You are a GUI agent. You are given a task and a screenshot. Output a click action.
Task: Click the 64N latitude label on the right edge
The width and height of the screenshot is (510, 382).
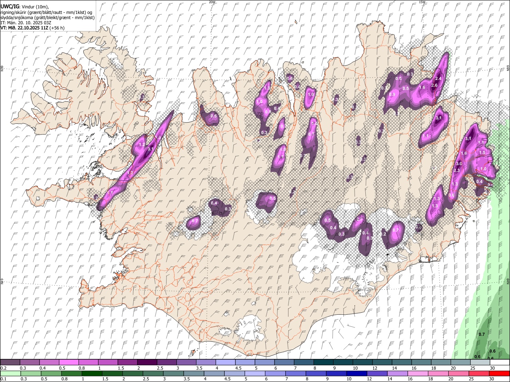tap(508, 281)
